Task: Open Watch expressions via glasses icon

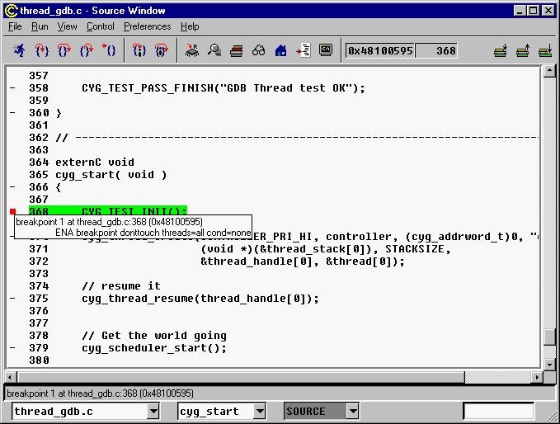Action: [258, 51]
